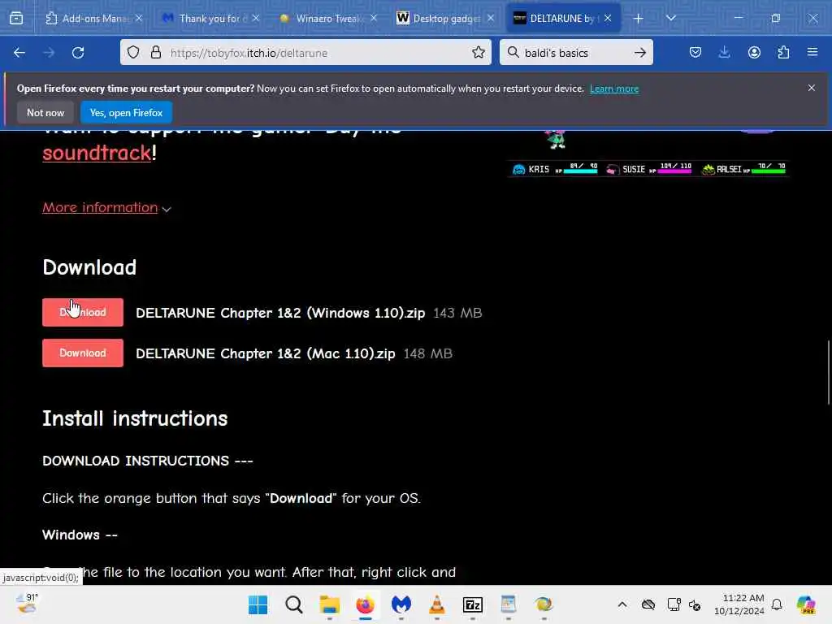Open weather widget showing 91°
Viewport: 832px width, 624px height.
(27, 604)
